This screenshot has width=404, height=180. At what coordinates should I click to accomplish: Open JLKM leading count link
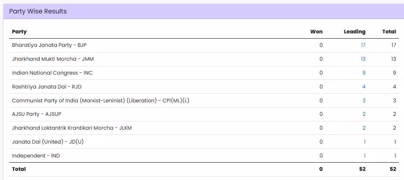[364, 128]
